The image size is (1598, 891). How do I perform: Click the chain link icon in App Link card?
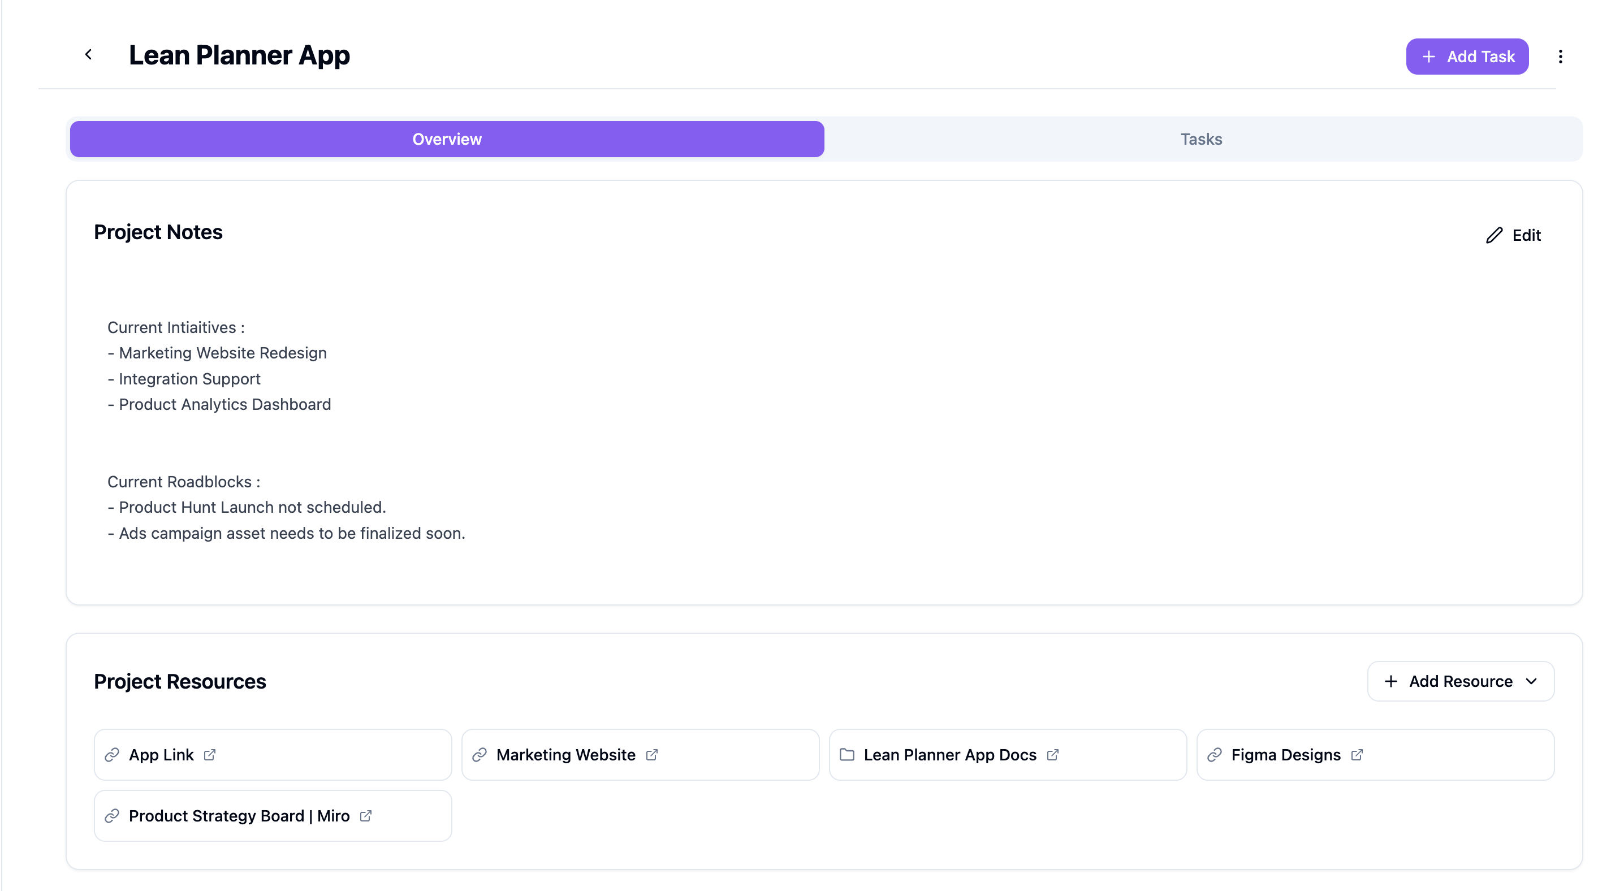point(111,755)
